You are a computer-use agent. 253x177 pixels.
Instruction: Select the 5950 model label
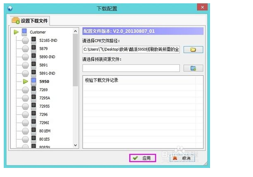(x=44, y=82)
